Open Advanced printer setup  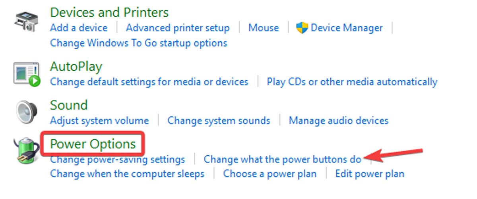tap(178, 28)
